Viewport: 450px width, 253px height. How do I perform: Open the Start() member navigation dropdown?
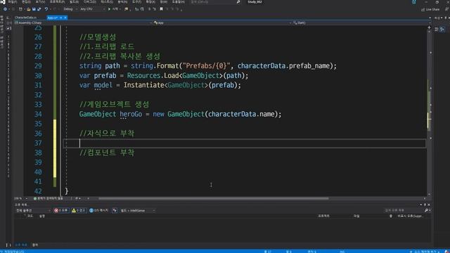[x=361, y=22]
